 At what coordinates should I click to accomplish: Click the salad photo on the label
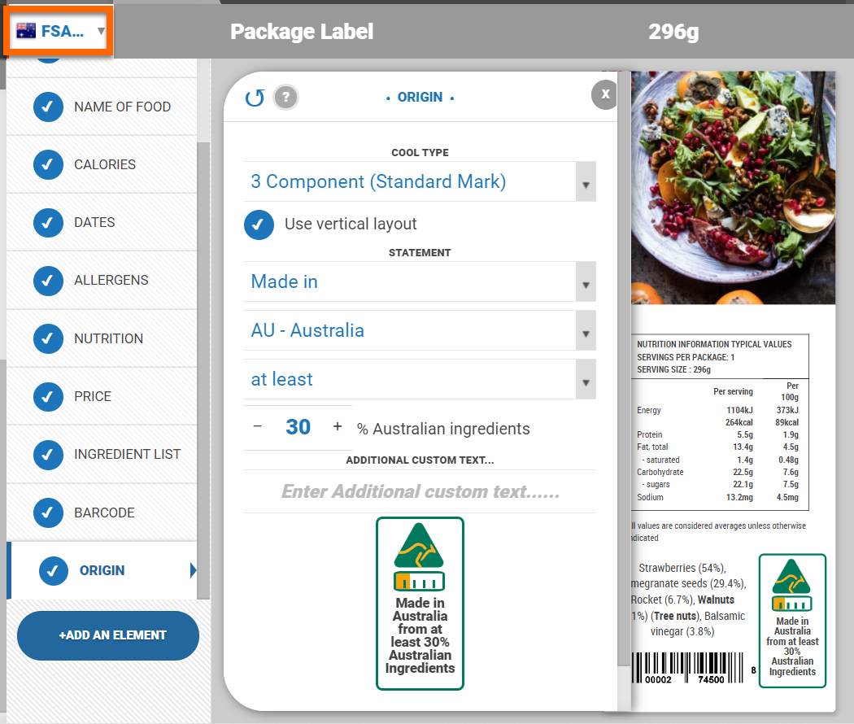pos(732,187)
